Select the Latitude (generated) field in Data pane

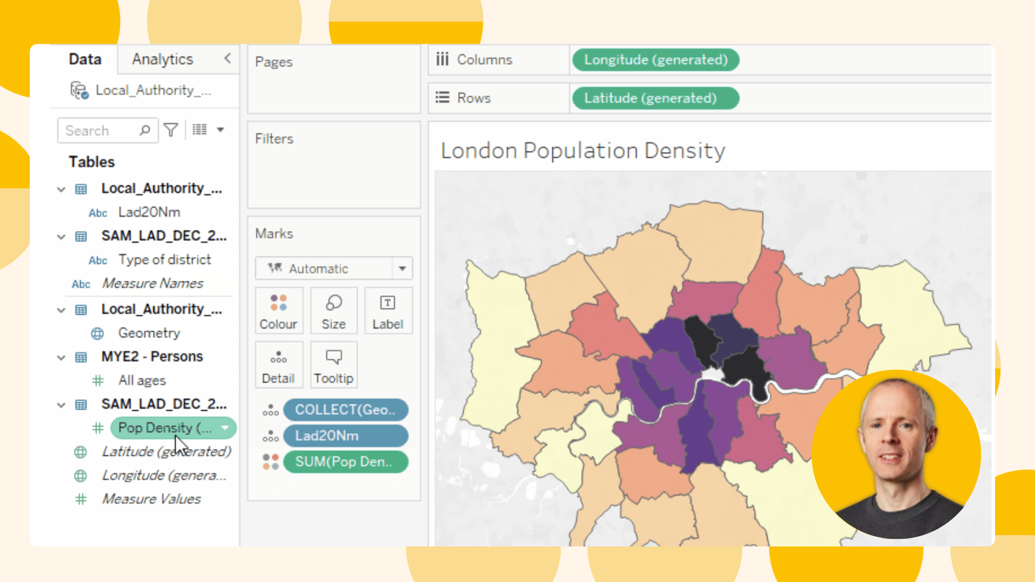[167, 452]
